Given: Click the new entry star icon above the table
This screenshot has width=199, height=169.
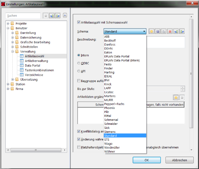Looking at the screenshot, I should [x=176, y=98].
